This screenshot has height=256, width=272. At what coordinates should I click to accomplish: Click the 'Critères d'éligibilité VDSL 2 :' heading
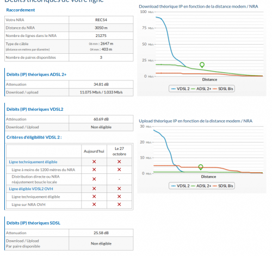coord(34,138)
